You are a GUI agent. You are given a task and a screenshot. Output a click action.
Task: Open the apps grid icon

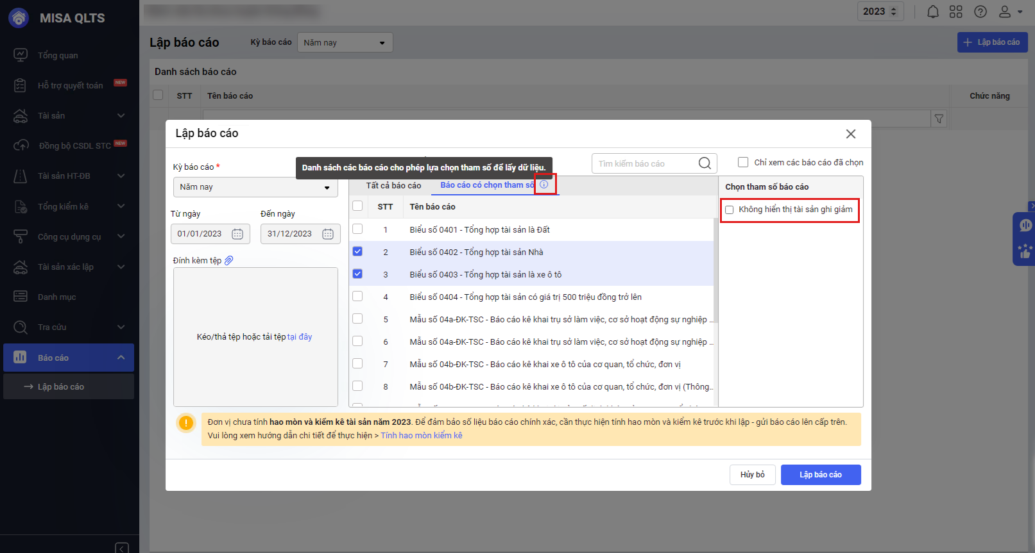[956, 12]
